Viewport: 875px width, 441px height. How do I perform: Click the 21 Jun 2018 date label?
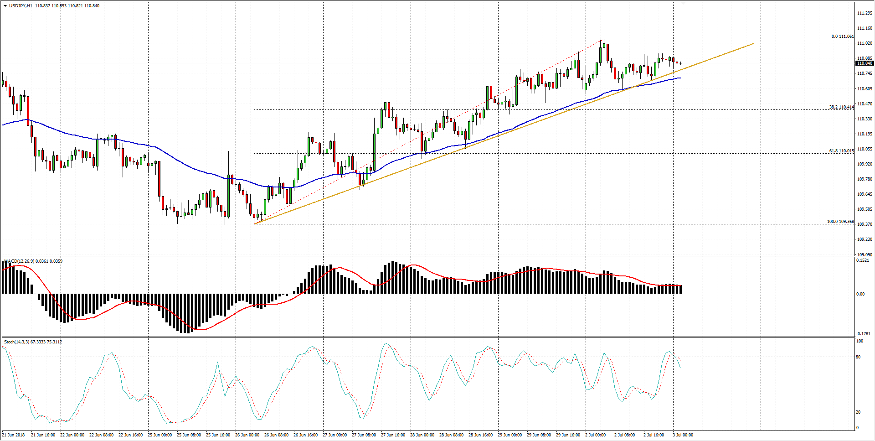(14, 435)
